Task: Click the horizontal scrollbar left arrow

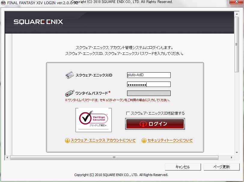Action: tap(7, 157)
